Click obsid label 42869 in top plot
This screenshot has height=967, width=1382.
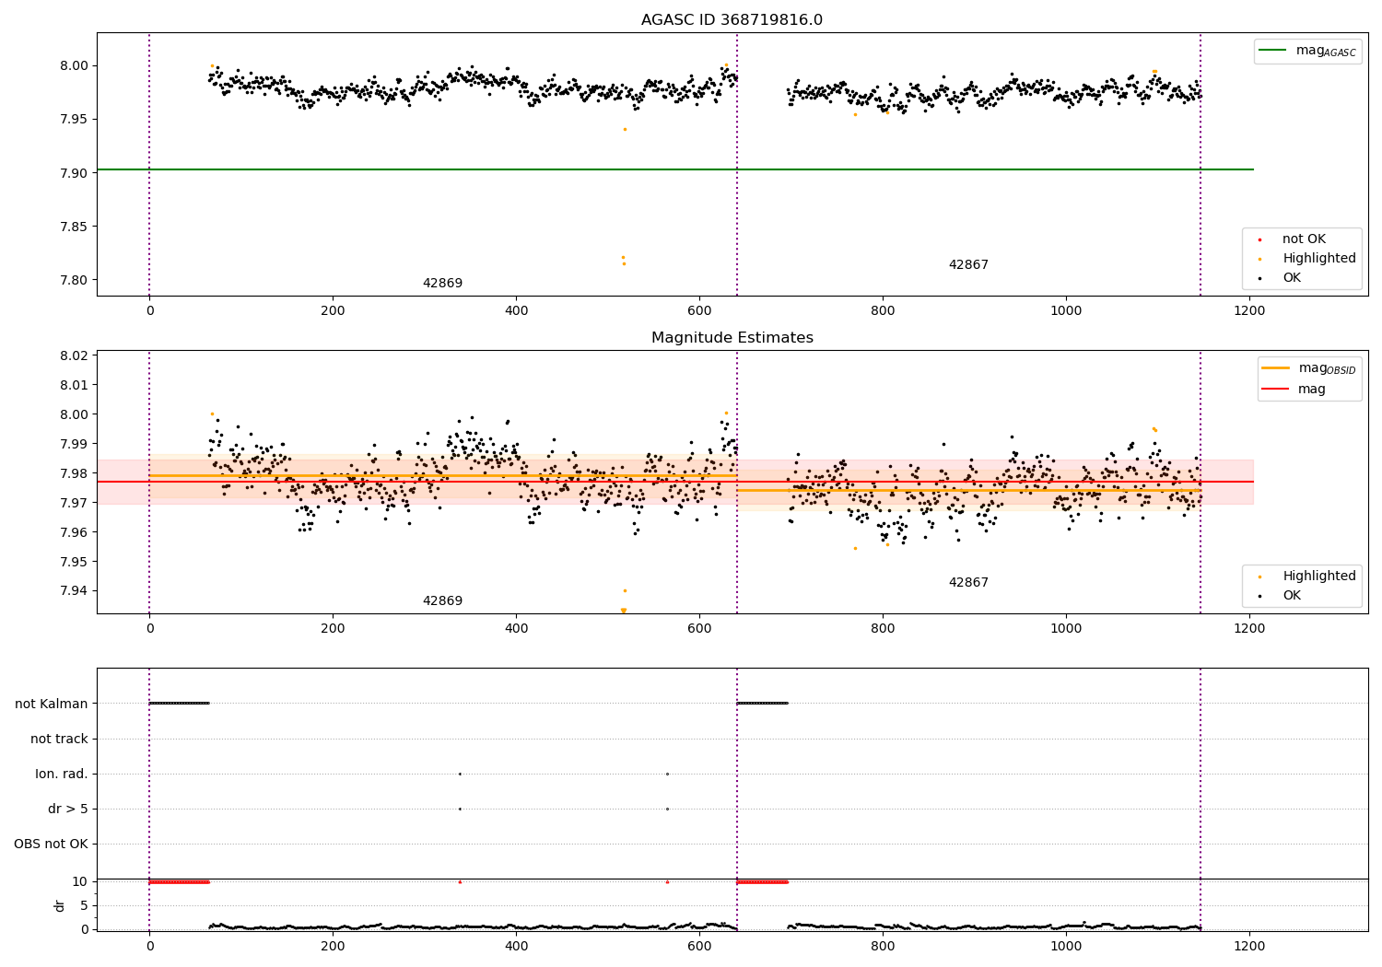[x=442, y=284]
